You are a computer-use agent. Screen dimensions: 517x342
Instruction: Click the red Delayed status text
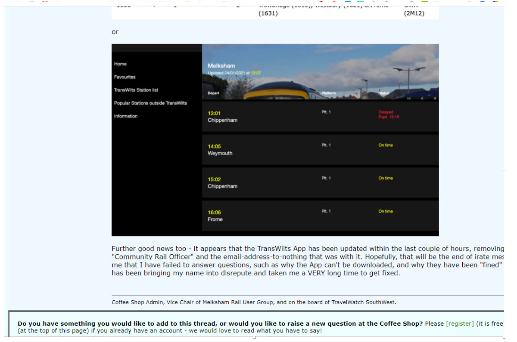point(386,112)
